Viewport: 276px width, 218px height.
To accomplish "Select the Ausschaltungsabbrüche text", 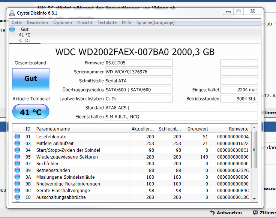I will pyautogui.click(x=61, y=197).
